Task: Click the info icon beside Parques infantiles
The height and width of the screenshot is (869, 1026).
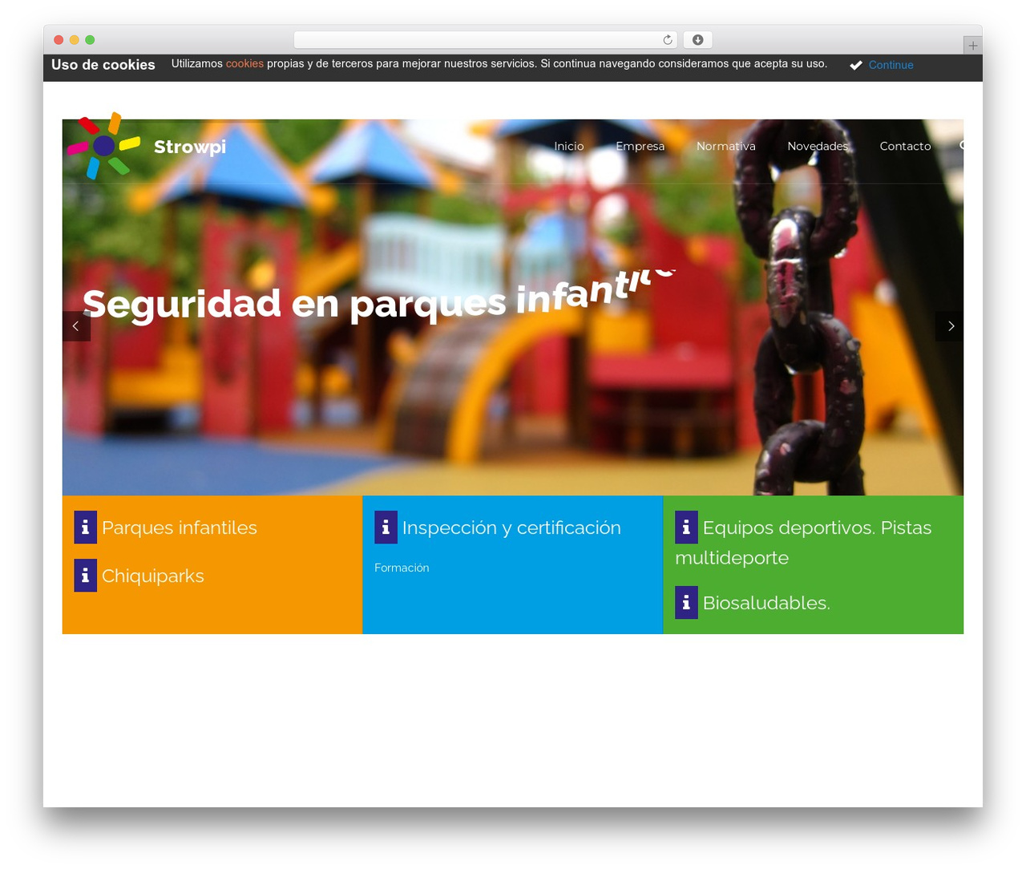Action: pyautogui.click(x=85, y=527)
